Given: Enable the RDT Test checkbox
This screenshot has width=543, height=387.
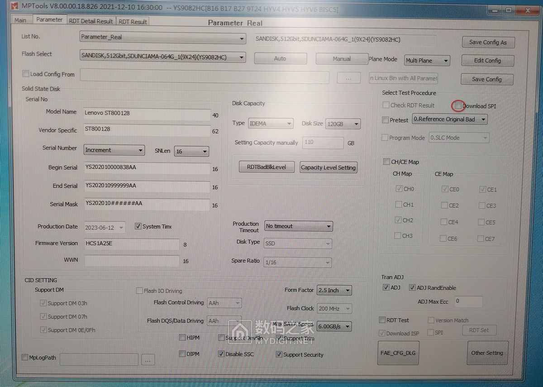Looking at the screenshot, I should pos(382,320).
